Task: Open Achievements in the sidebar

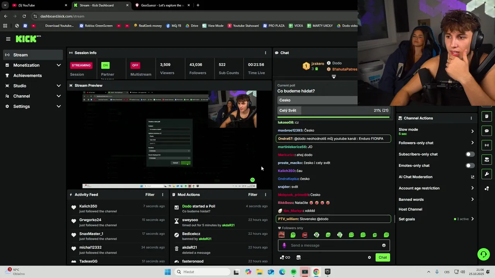Action: click(x=33, y=75)
